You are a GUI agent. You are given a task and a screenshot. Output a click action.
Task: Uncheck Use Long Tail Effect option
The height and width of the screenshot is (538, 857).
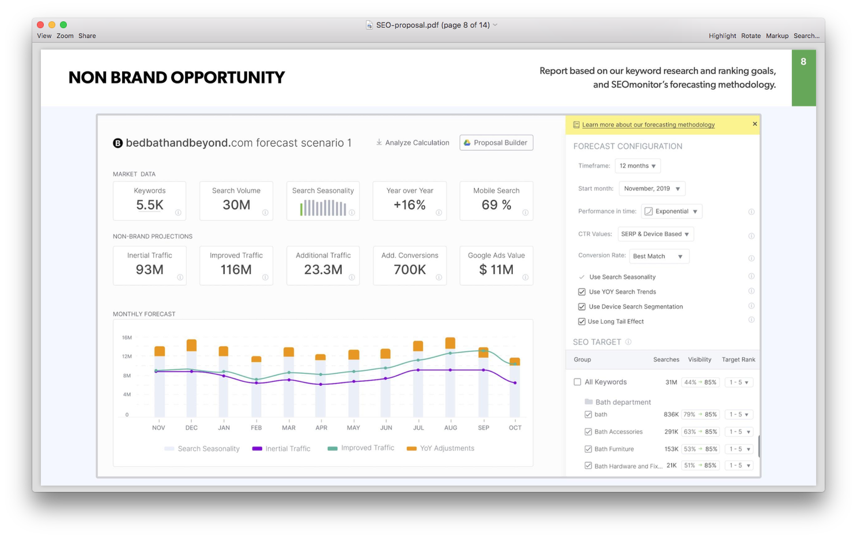pos(582,321)
